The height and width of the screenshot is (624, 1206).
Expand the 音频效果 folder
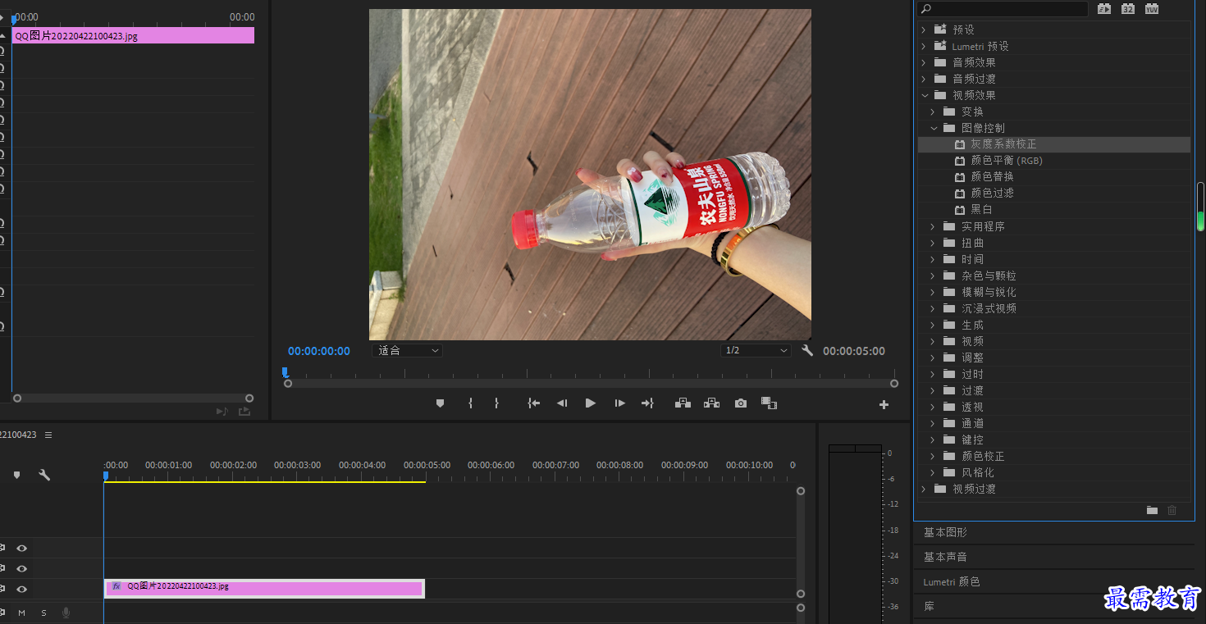pos(923,62)
